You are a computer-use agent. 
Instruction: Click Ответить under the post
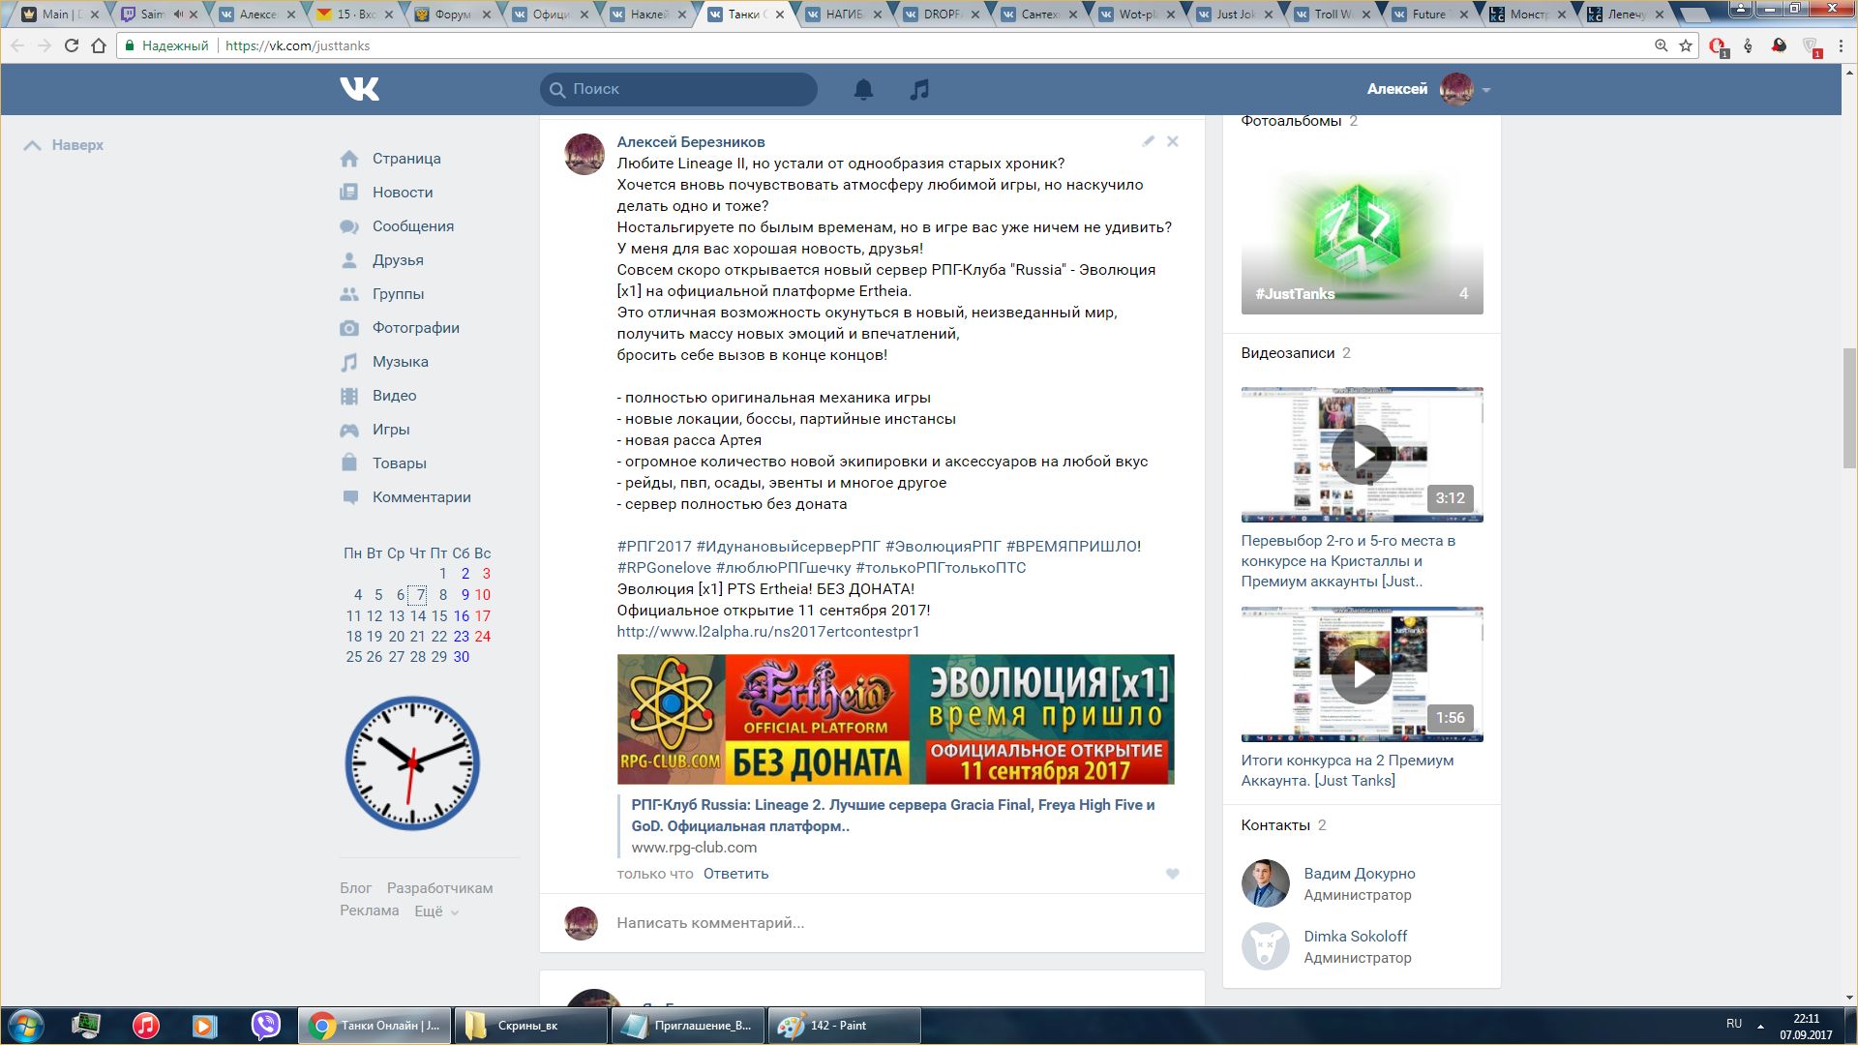(735, 874)
